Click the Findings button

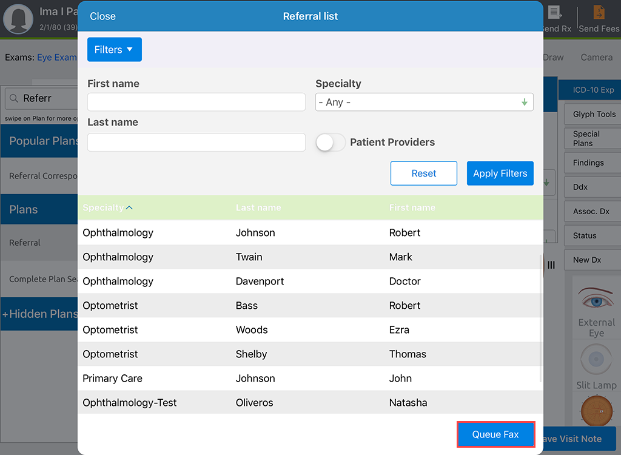click(592, 163)
